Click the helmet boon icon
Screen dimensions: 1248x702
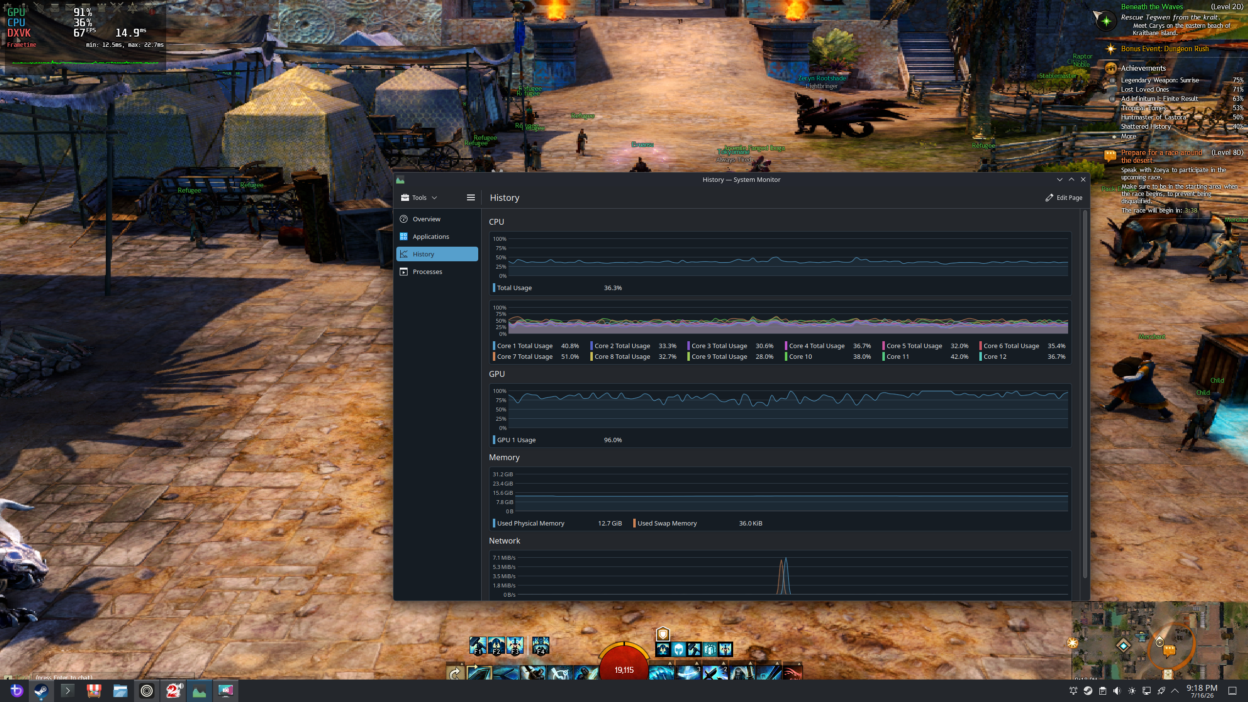coord(679,649)
